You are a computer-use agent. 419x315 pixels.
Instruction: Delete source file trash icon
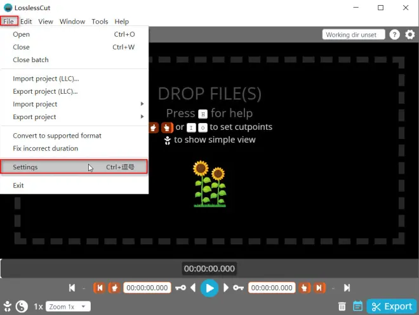(x=342, y=307)
